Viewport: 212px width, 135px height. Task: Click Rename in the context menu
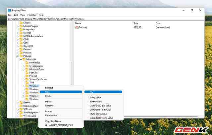point(61,106)
